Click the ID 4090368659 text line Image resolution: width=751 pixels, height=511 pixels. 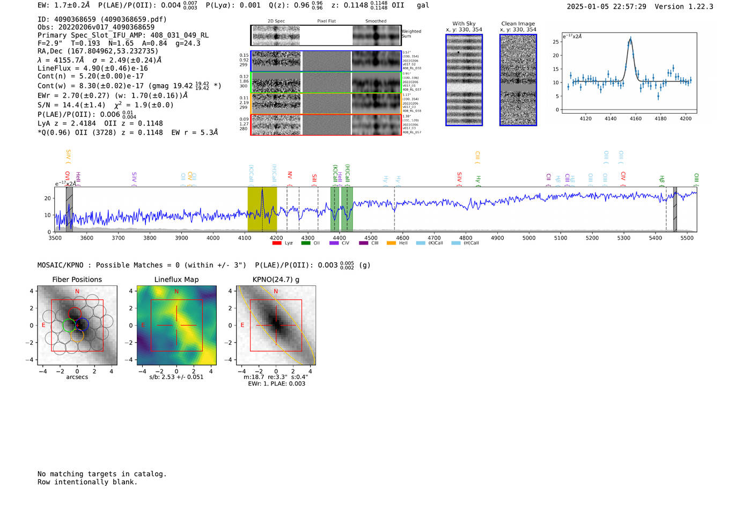102,19
